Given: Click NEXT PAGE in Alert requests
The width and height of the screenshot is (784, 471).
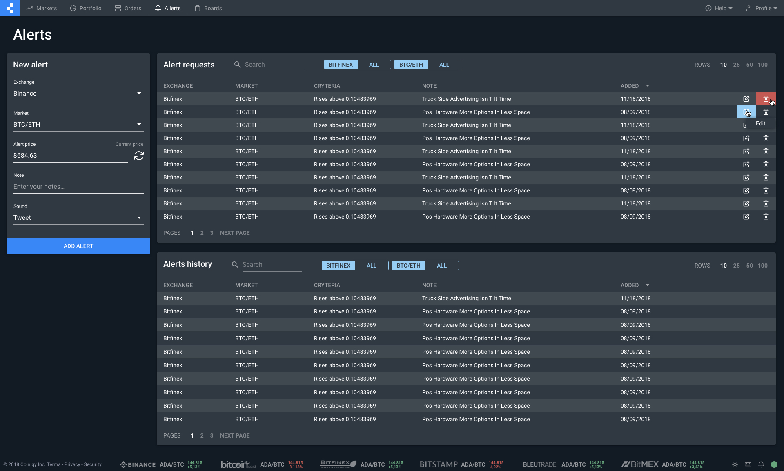Looking at the screenshot, I should coord(235,233).
